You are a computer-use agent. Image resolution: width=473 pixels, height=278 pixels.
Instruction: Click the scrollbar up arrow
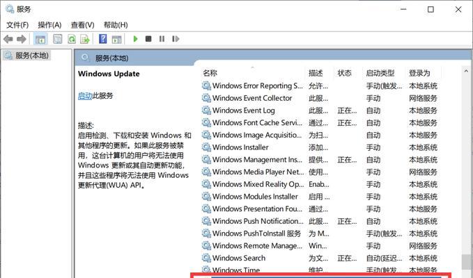pos(466,72)
